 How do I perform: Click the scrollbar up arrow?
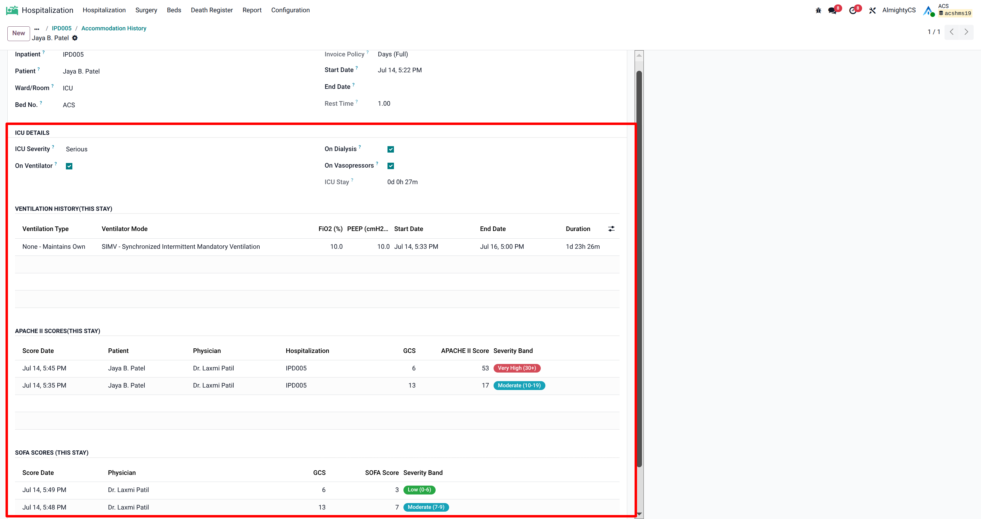coord(639,55)
